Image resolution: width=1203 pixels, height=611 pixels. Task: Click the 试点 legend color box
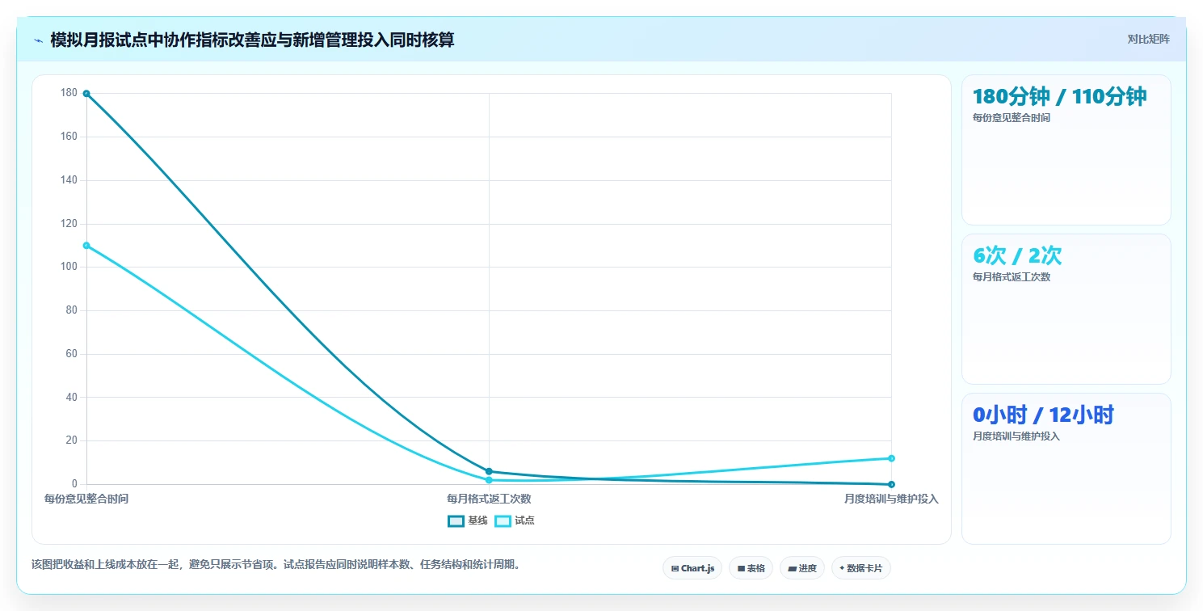tap(503, 520)
